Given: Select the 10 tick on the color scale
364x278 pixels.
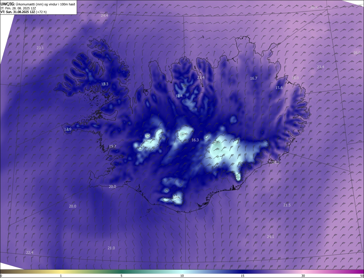Looking at the screenshot, I should pos(182,276).
